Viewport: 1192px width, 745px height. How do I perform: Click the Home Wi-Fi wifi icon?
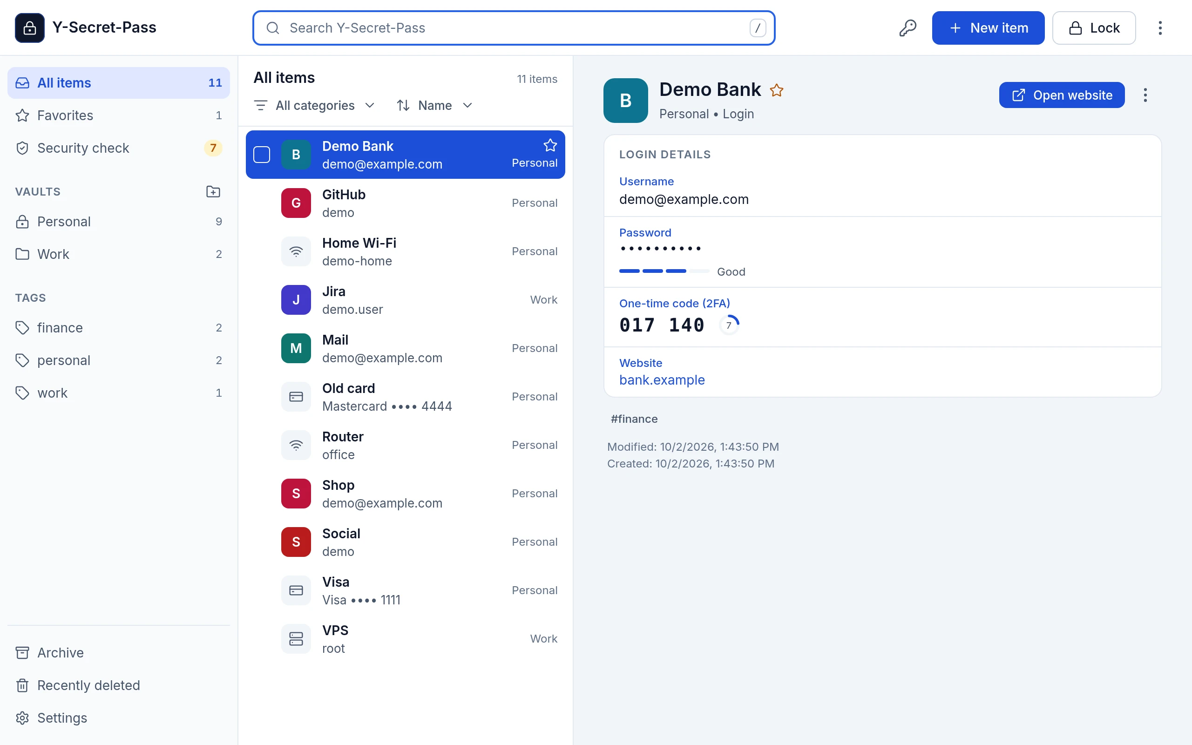pos(296,252)
